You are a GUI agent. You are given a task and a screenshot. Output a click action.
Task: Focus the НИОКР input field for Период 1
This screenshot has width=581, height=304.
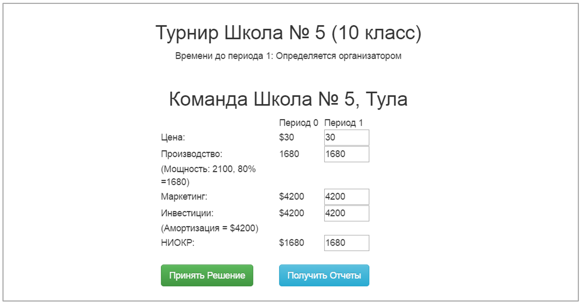click(x=346, y=243)
